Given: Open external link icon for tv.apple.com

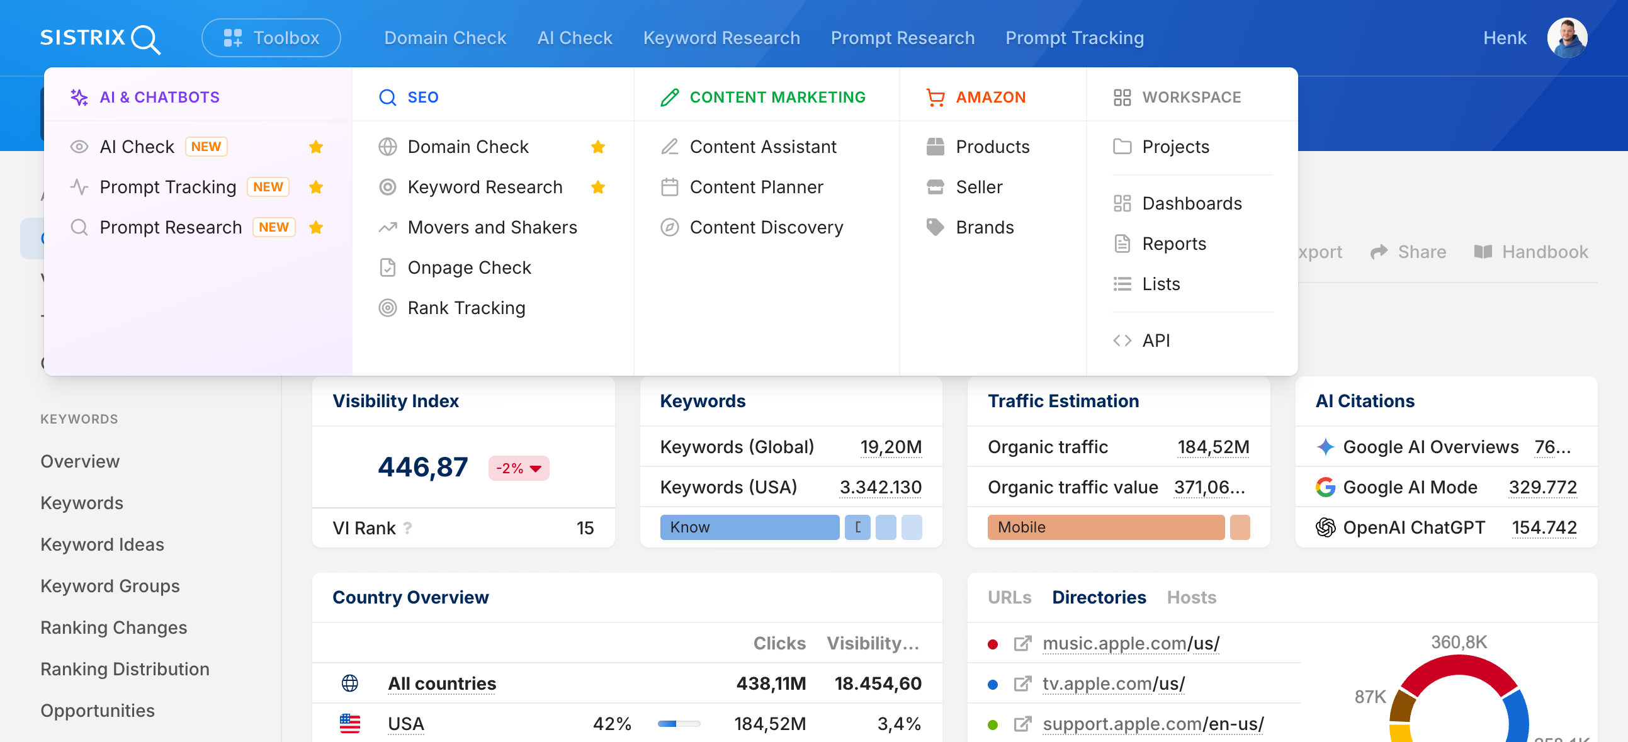Looking at the screenshot, I should [1022, 685].
